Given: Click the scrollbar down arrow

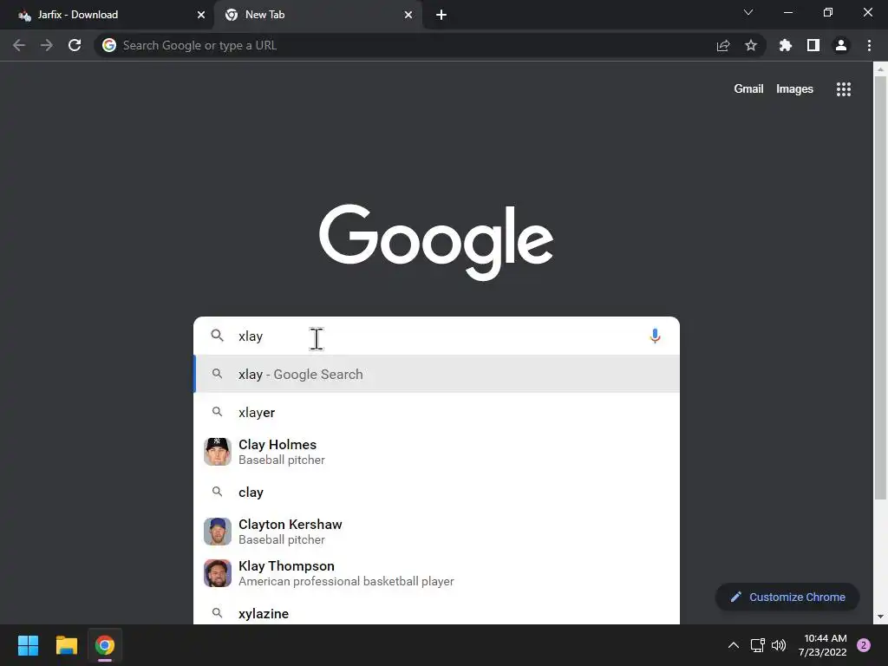Looking at the screenshot, I should coord(880,617).
